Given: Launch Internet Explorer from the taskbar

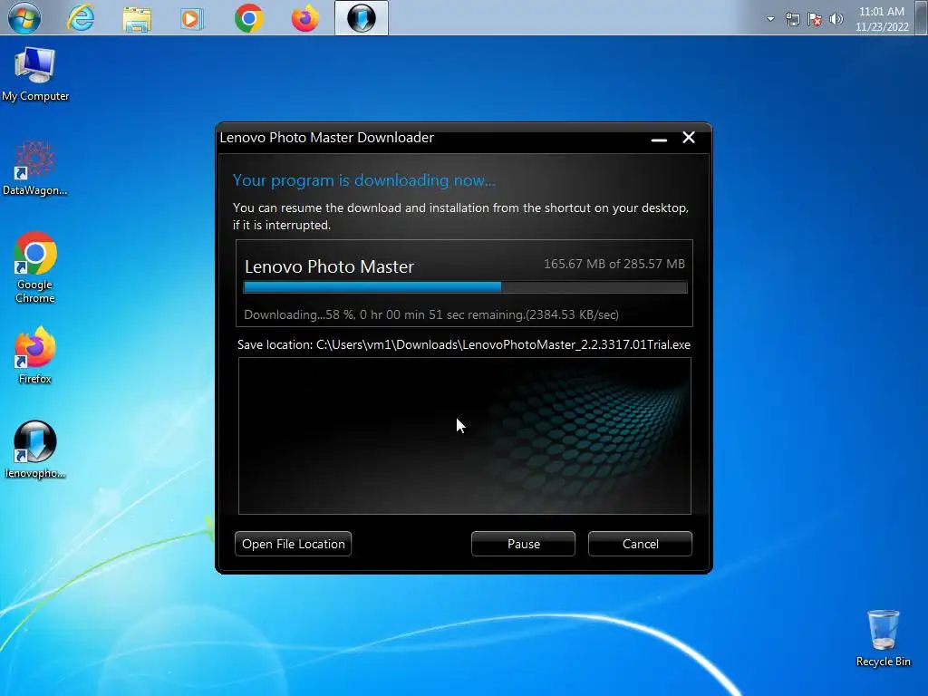Looking at the screenshot, I should (x=81, y=18).
